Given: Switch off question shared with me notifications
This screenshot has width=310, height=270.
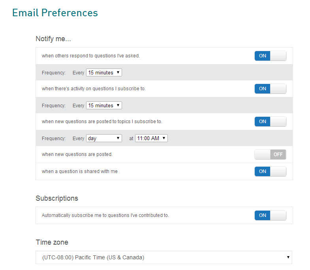Looking at the screenshot, I should click(x=270, y=171).
